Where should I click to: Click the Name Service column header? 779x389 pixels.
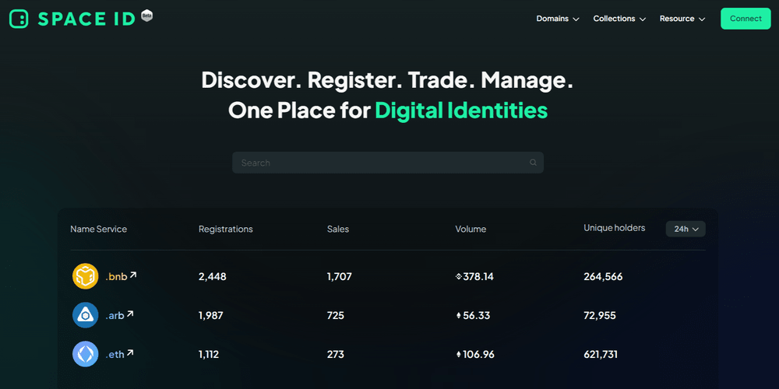(x=98, y=229)
